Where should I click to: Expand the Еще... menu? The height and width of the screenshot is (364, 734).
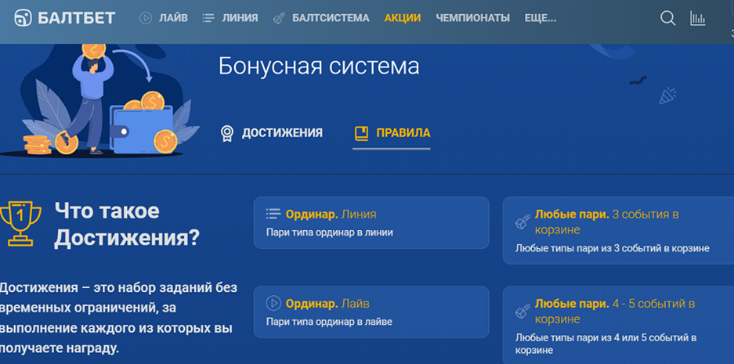coord(541,18)
